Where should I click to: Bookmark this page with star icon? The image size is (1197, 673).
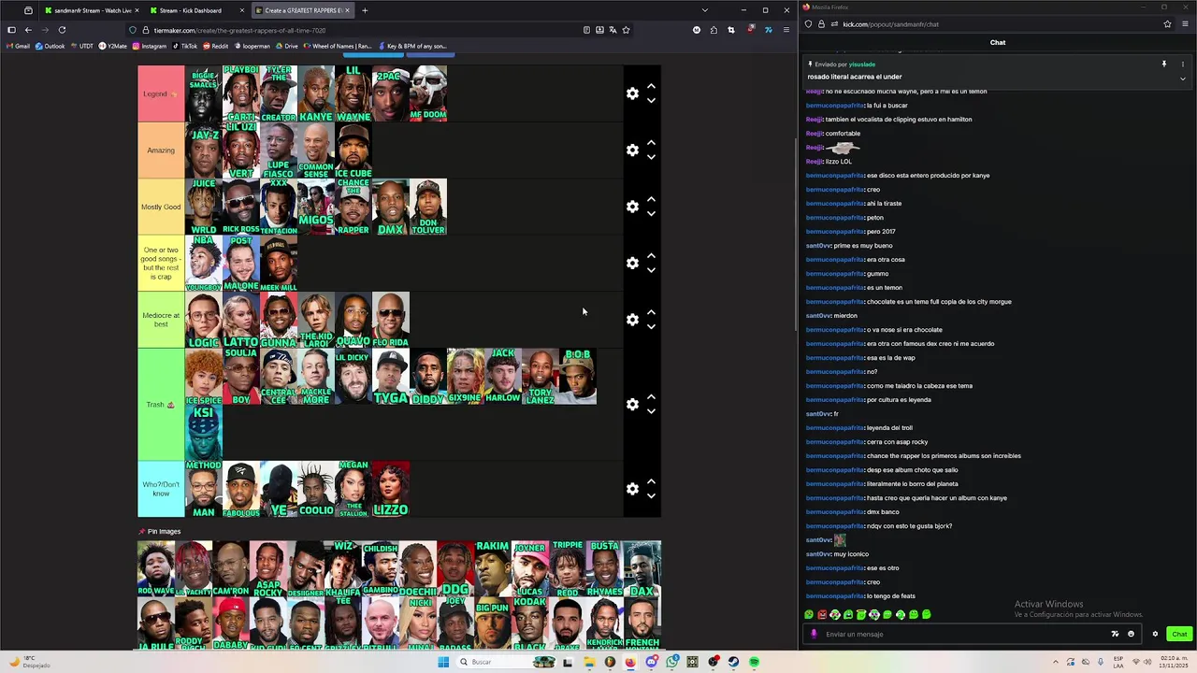tap(626, 30)
